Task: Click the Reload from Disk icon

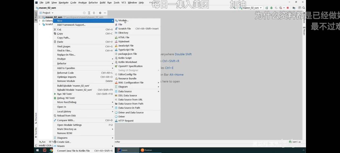Action: coord(55,116)
